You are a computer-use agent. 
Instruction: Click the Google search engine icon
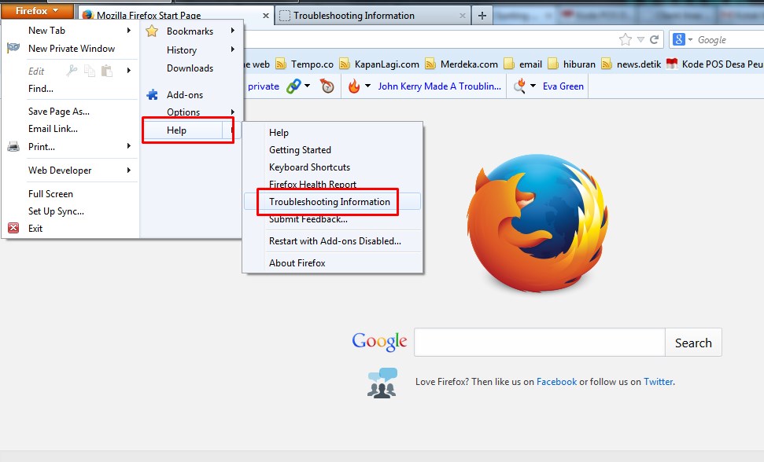(x=679, y=39)
